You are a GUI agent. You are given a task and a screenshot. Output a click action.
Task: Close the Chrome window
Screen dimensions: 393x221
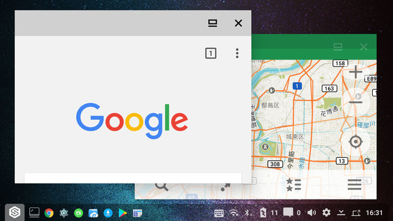click(x=238, y=23)
